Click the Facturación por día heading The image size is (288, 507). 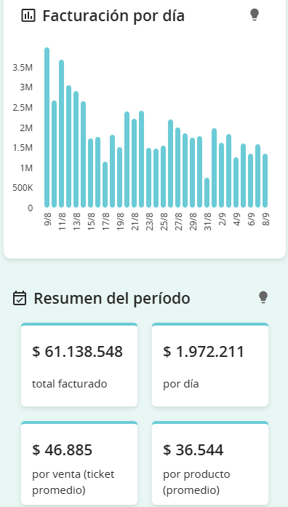click(x=113, y=15)
